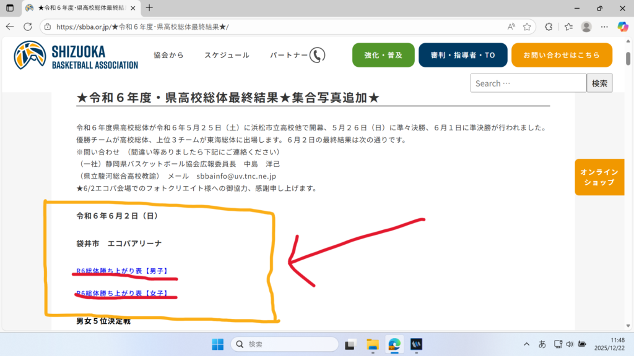Click the site Search input field
This screenshot has width=634, height=356.
click(528, 83)
